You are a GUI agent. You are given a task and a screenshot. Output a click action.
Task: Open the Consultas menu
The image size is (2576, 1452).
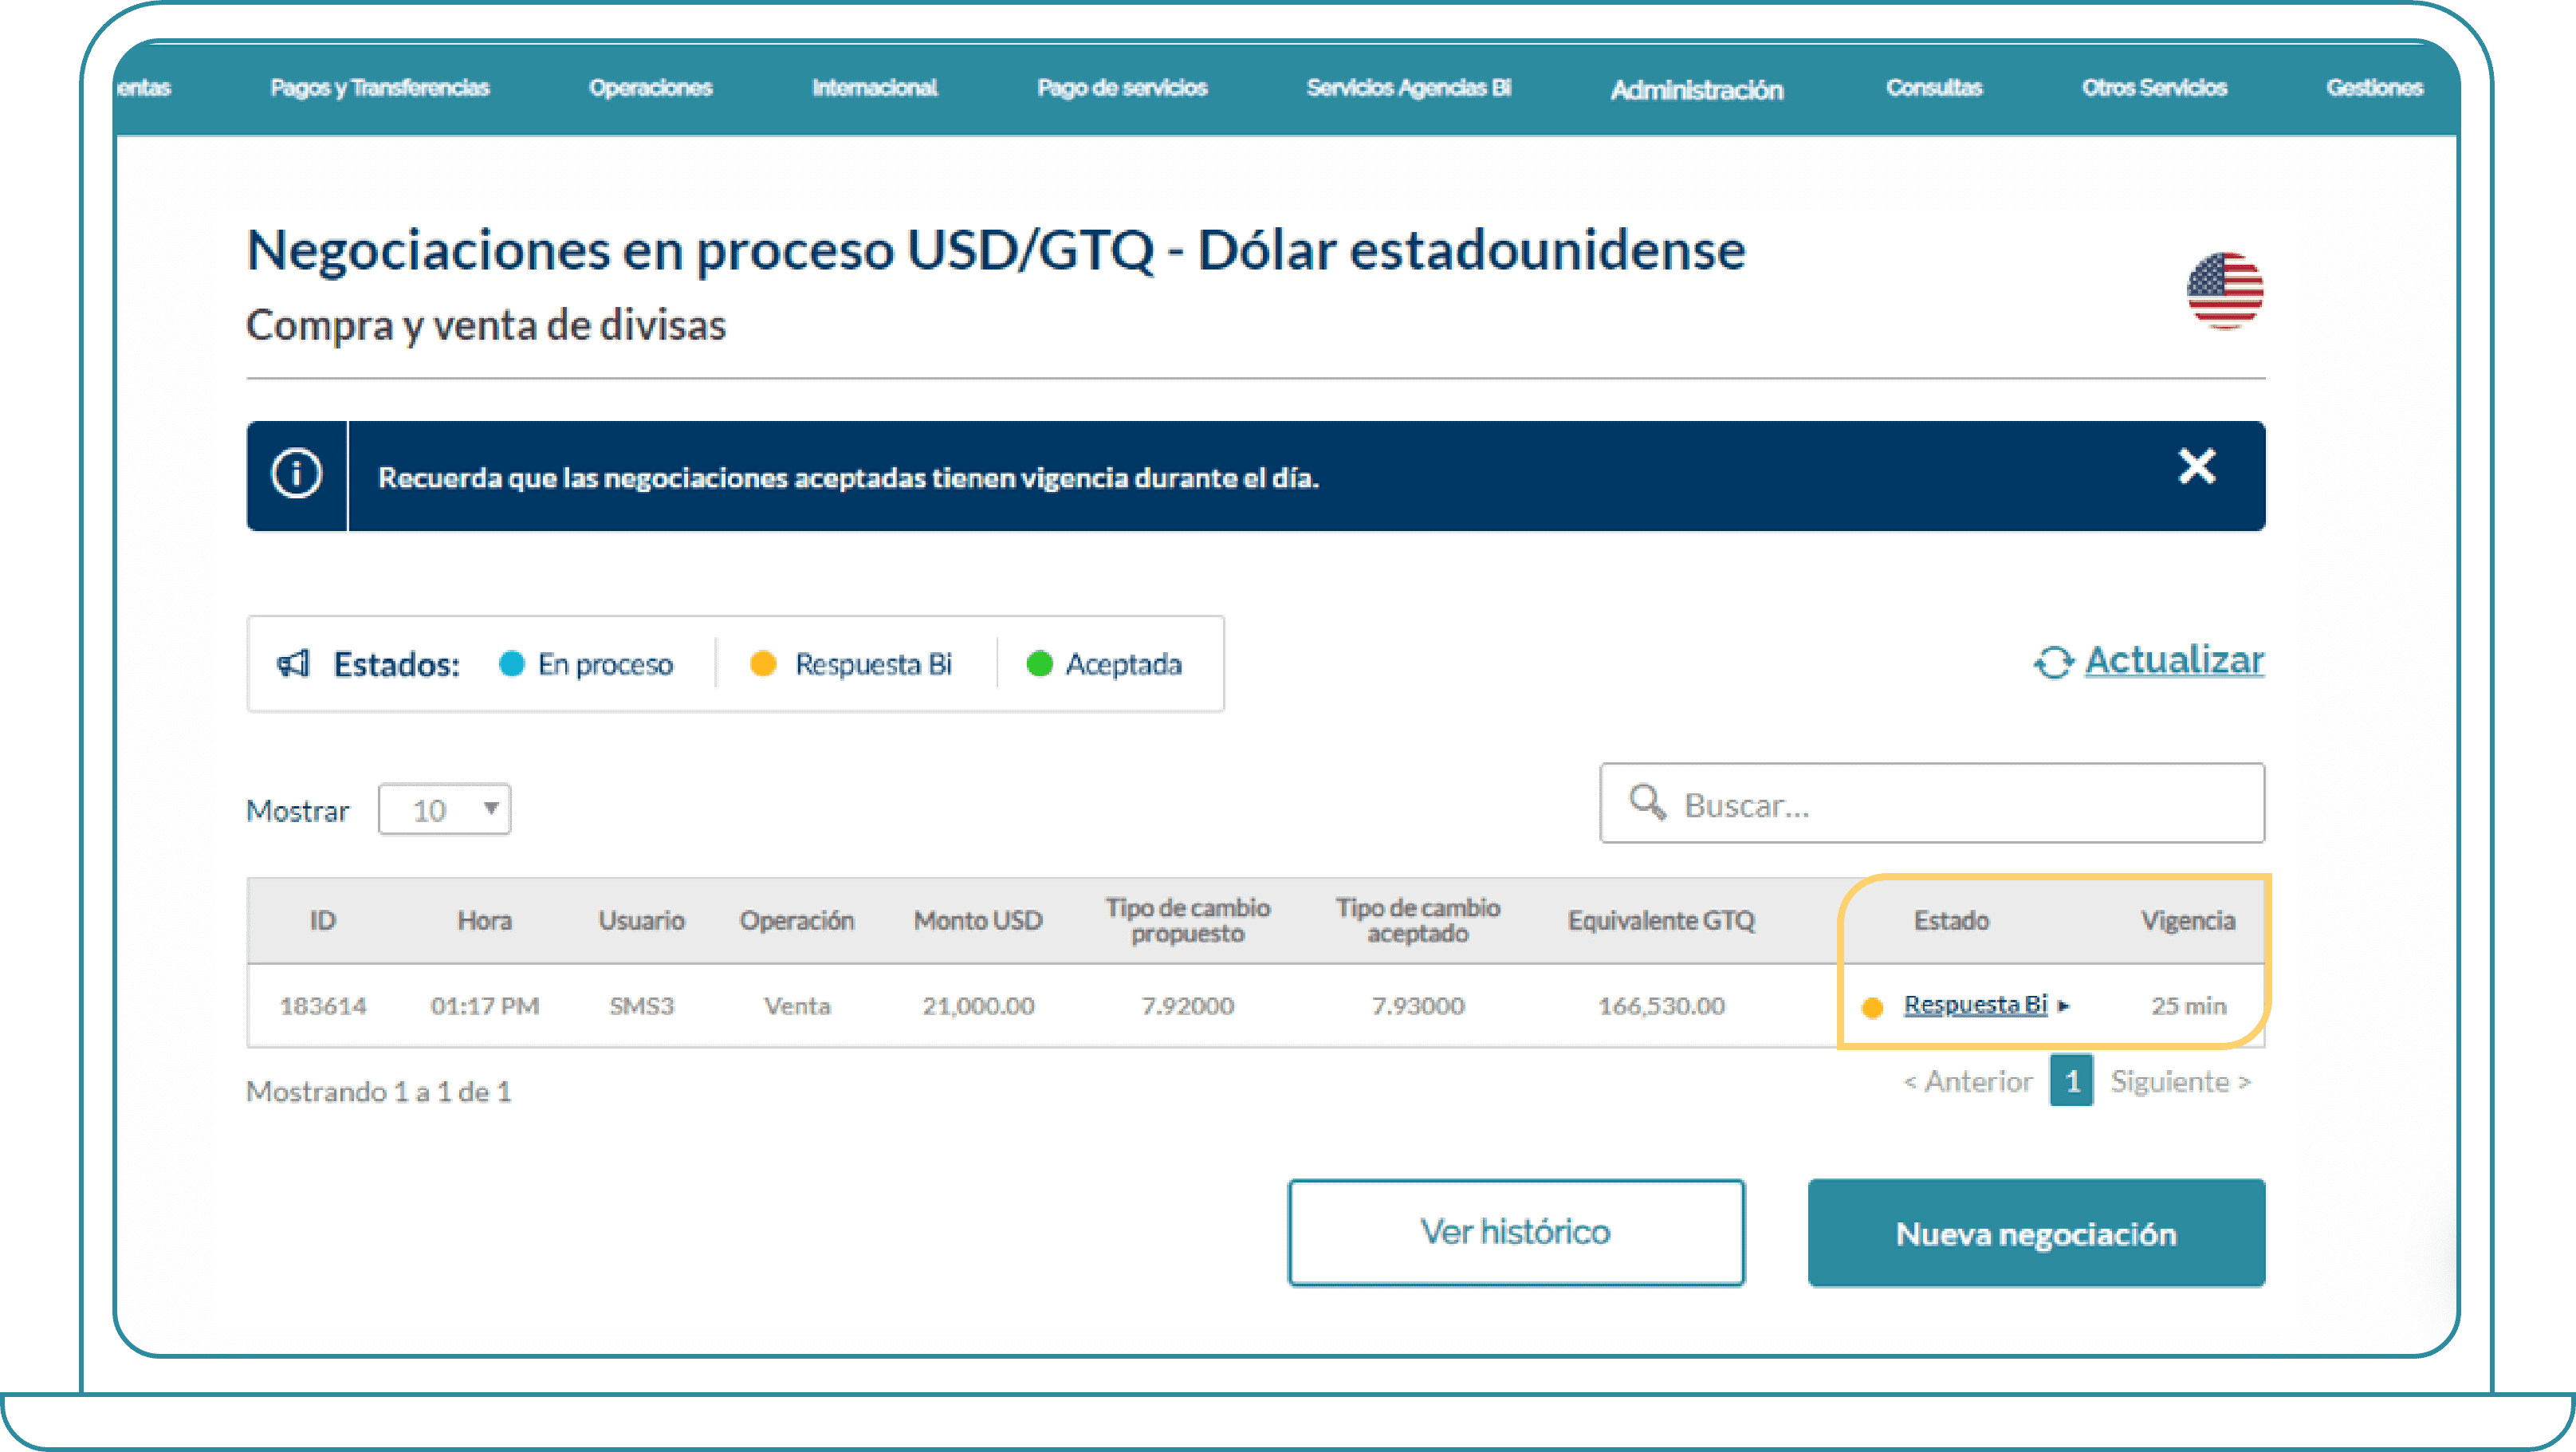(x=1934, y=88)
